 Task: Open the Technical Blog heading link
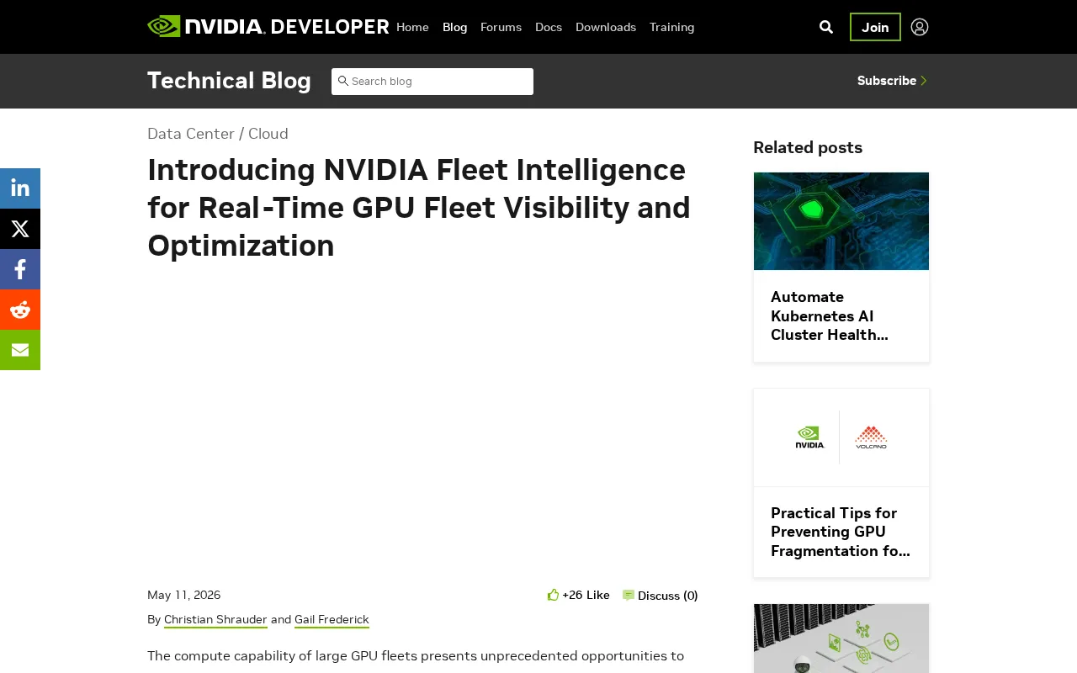pos(229,81)
